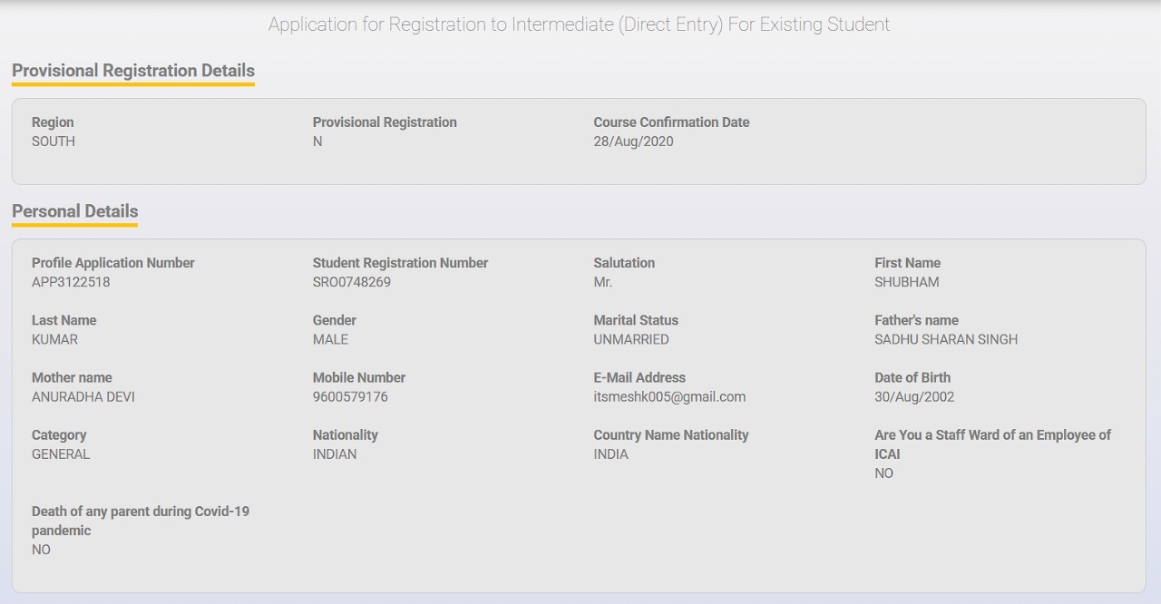Click the Gender value MALE
The height and width of the screenshot is (604, 1161).
(x=330, y=339)
